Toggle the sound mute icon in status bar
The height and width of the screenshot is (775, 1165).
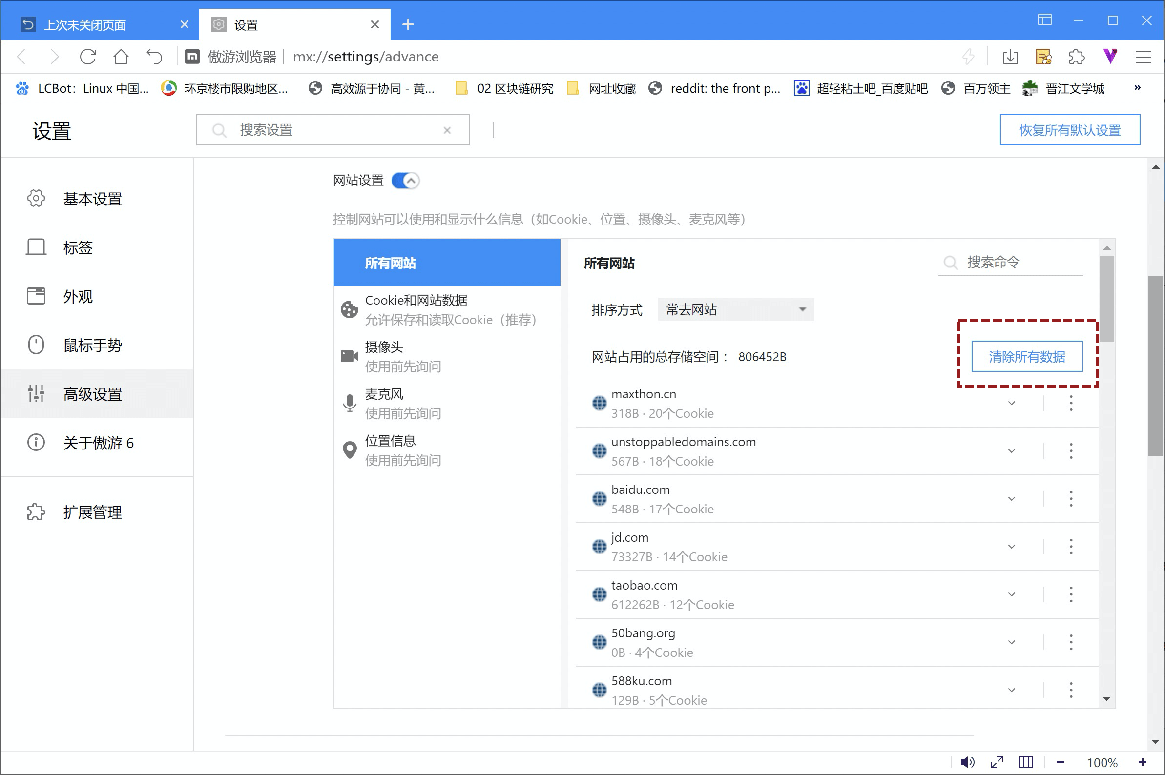pyautogui.click(x=967, y=762)
